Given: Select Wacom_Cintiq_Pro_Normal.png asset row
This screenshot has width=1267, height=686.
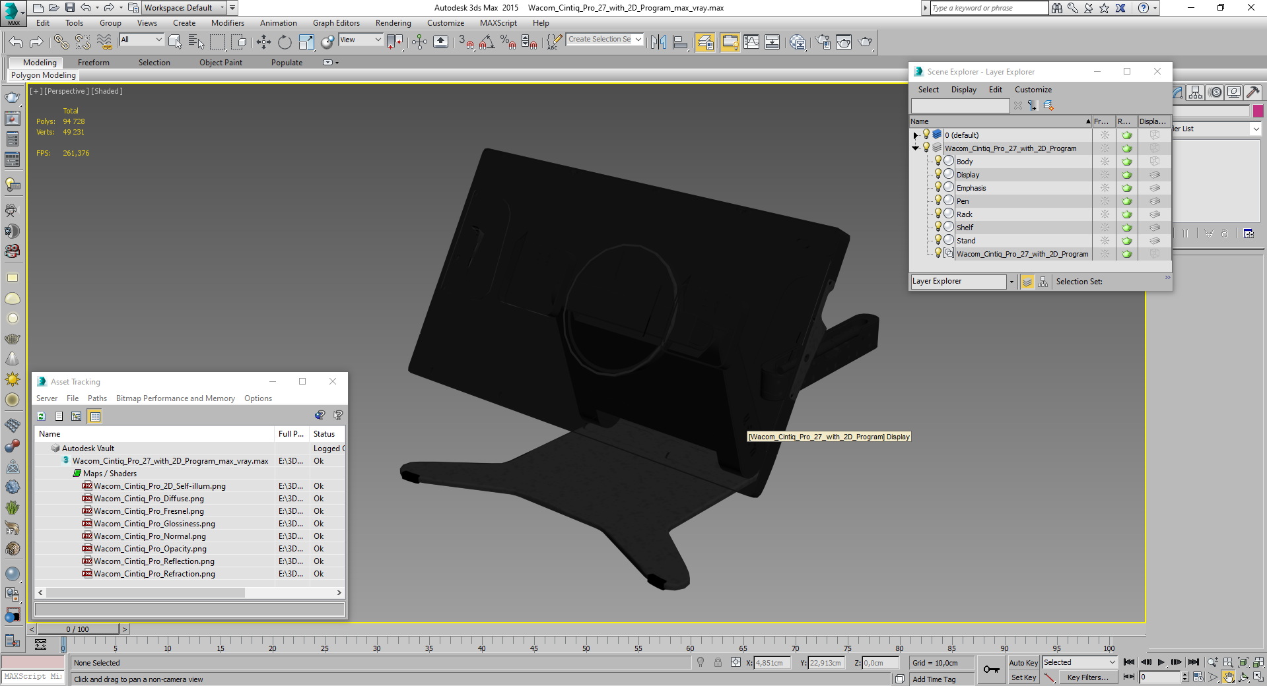Looking at the screenshot, I should tap(189, 536).
